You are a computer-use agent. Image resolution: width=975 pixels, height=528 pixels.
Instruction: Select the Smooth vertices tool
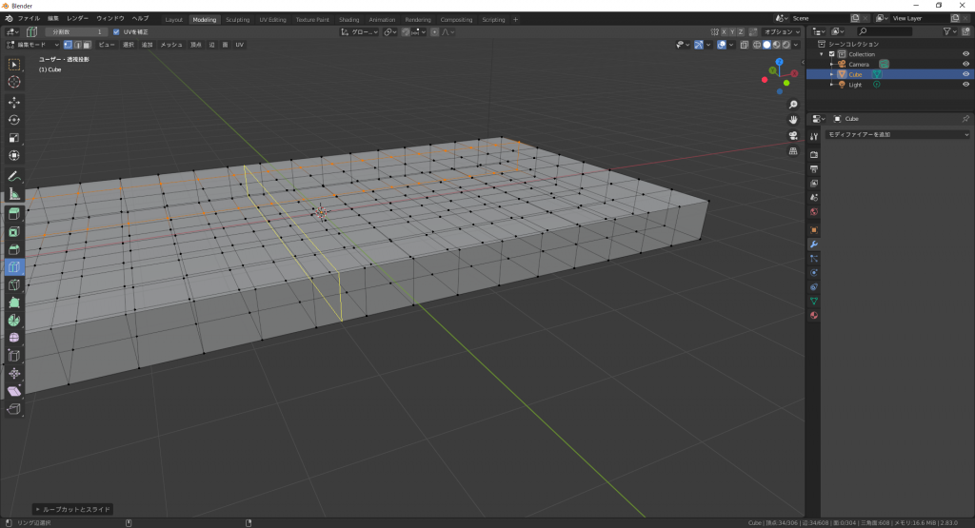pos(13,338)
